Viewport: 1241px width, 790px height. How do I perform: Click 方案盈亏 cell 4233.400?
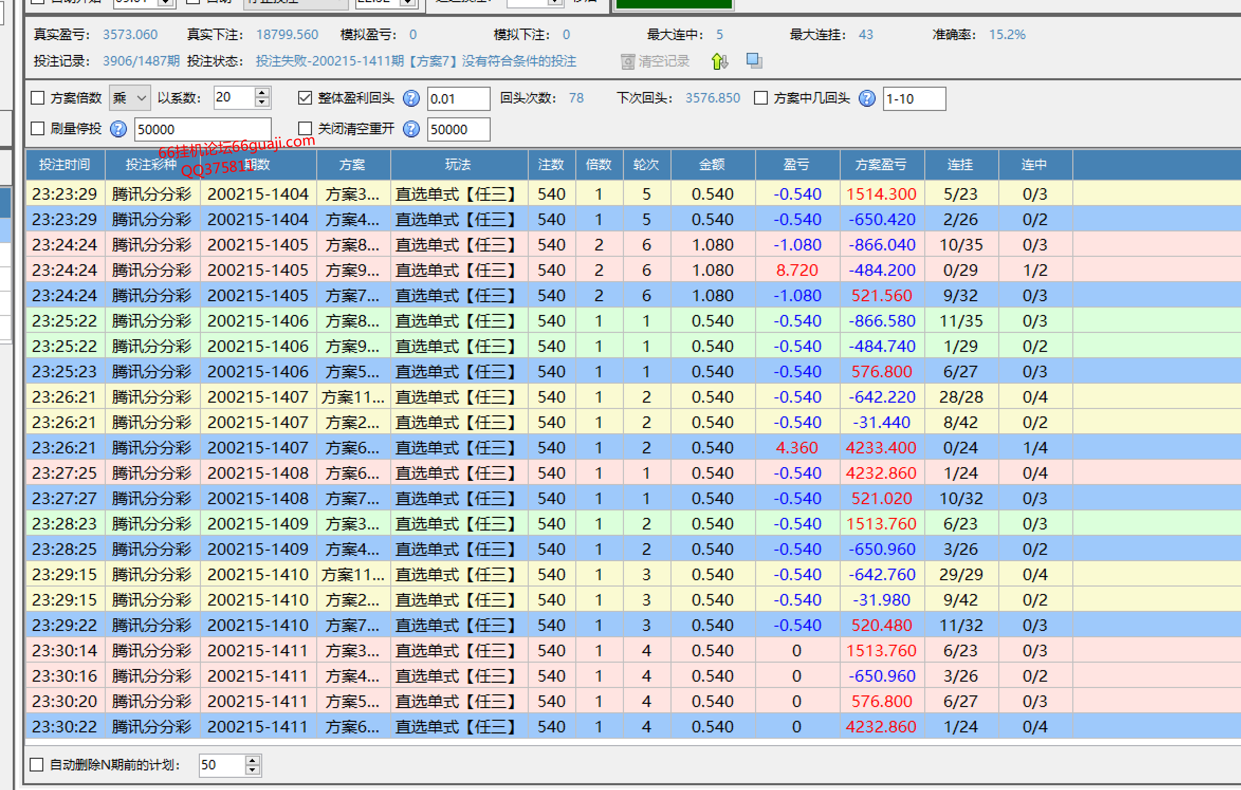click(x=882, y=448)
